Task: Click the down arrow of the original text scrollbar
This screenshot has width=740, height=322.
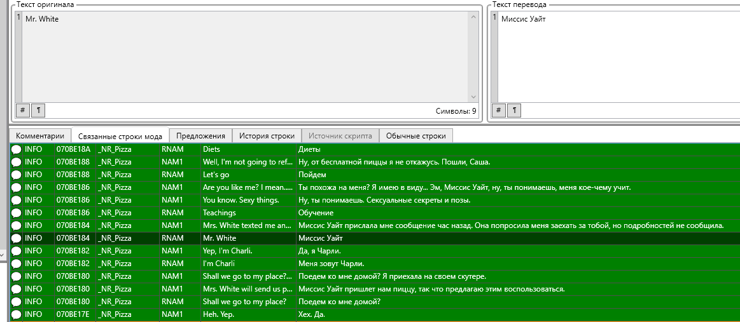Action: 474,97
